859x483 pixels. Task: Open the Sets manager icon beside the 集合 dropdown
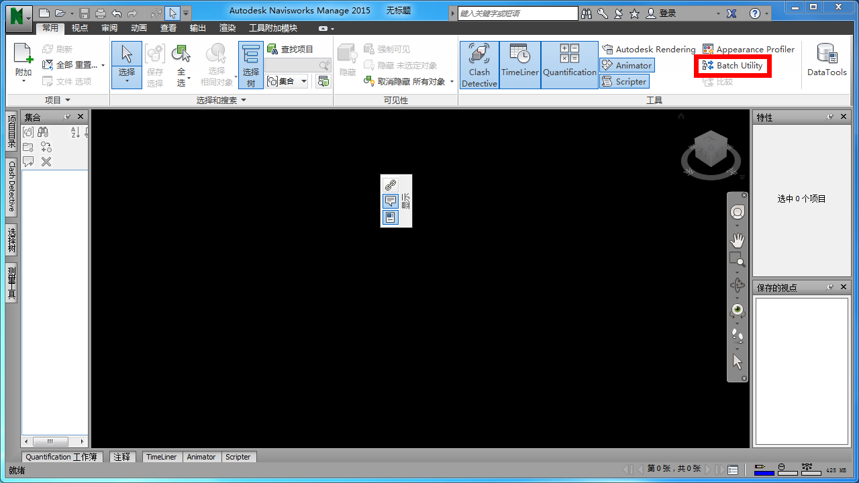tap(323, 81)
